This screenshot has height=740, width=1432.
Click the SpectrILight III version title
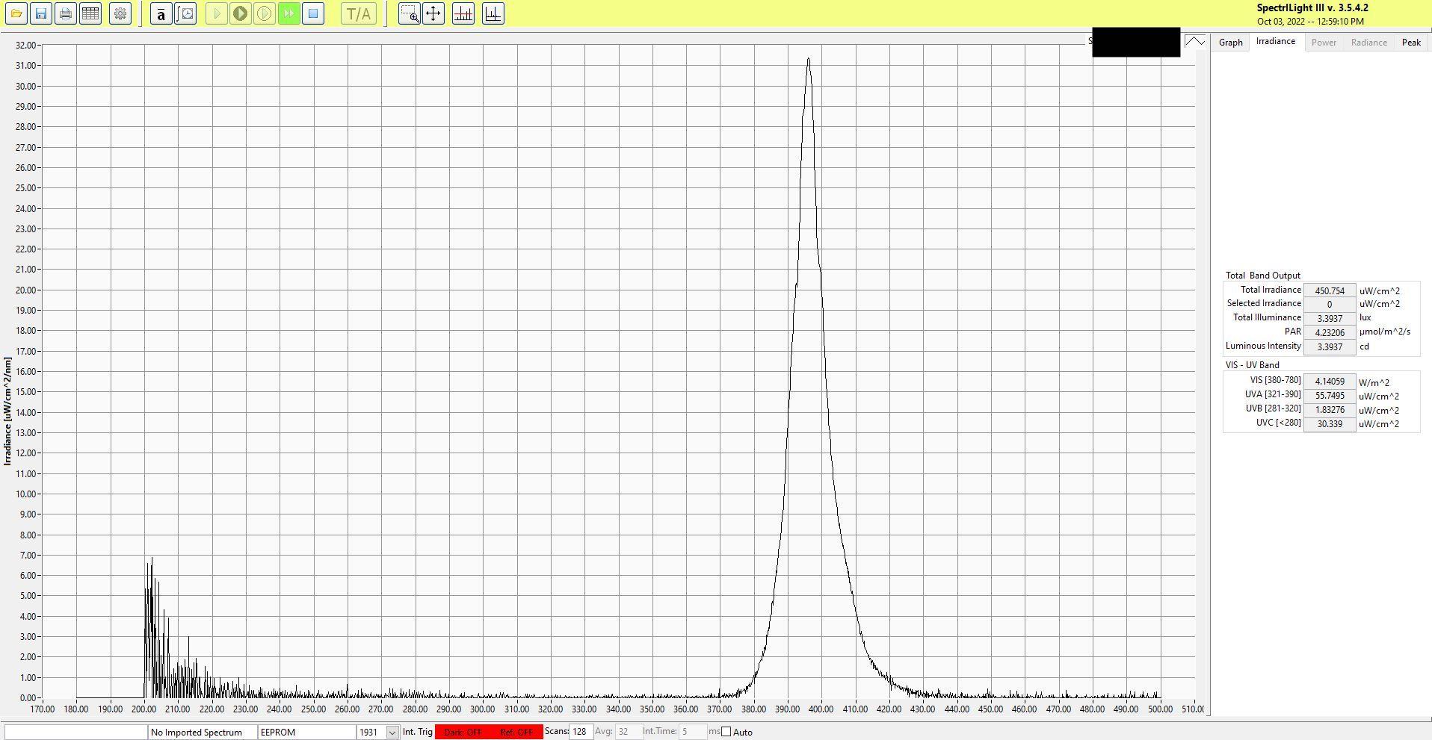(1312, 8)
